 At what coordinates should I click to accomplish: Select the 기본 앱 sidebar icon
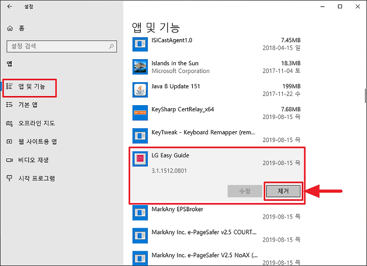coord(9,105)
